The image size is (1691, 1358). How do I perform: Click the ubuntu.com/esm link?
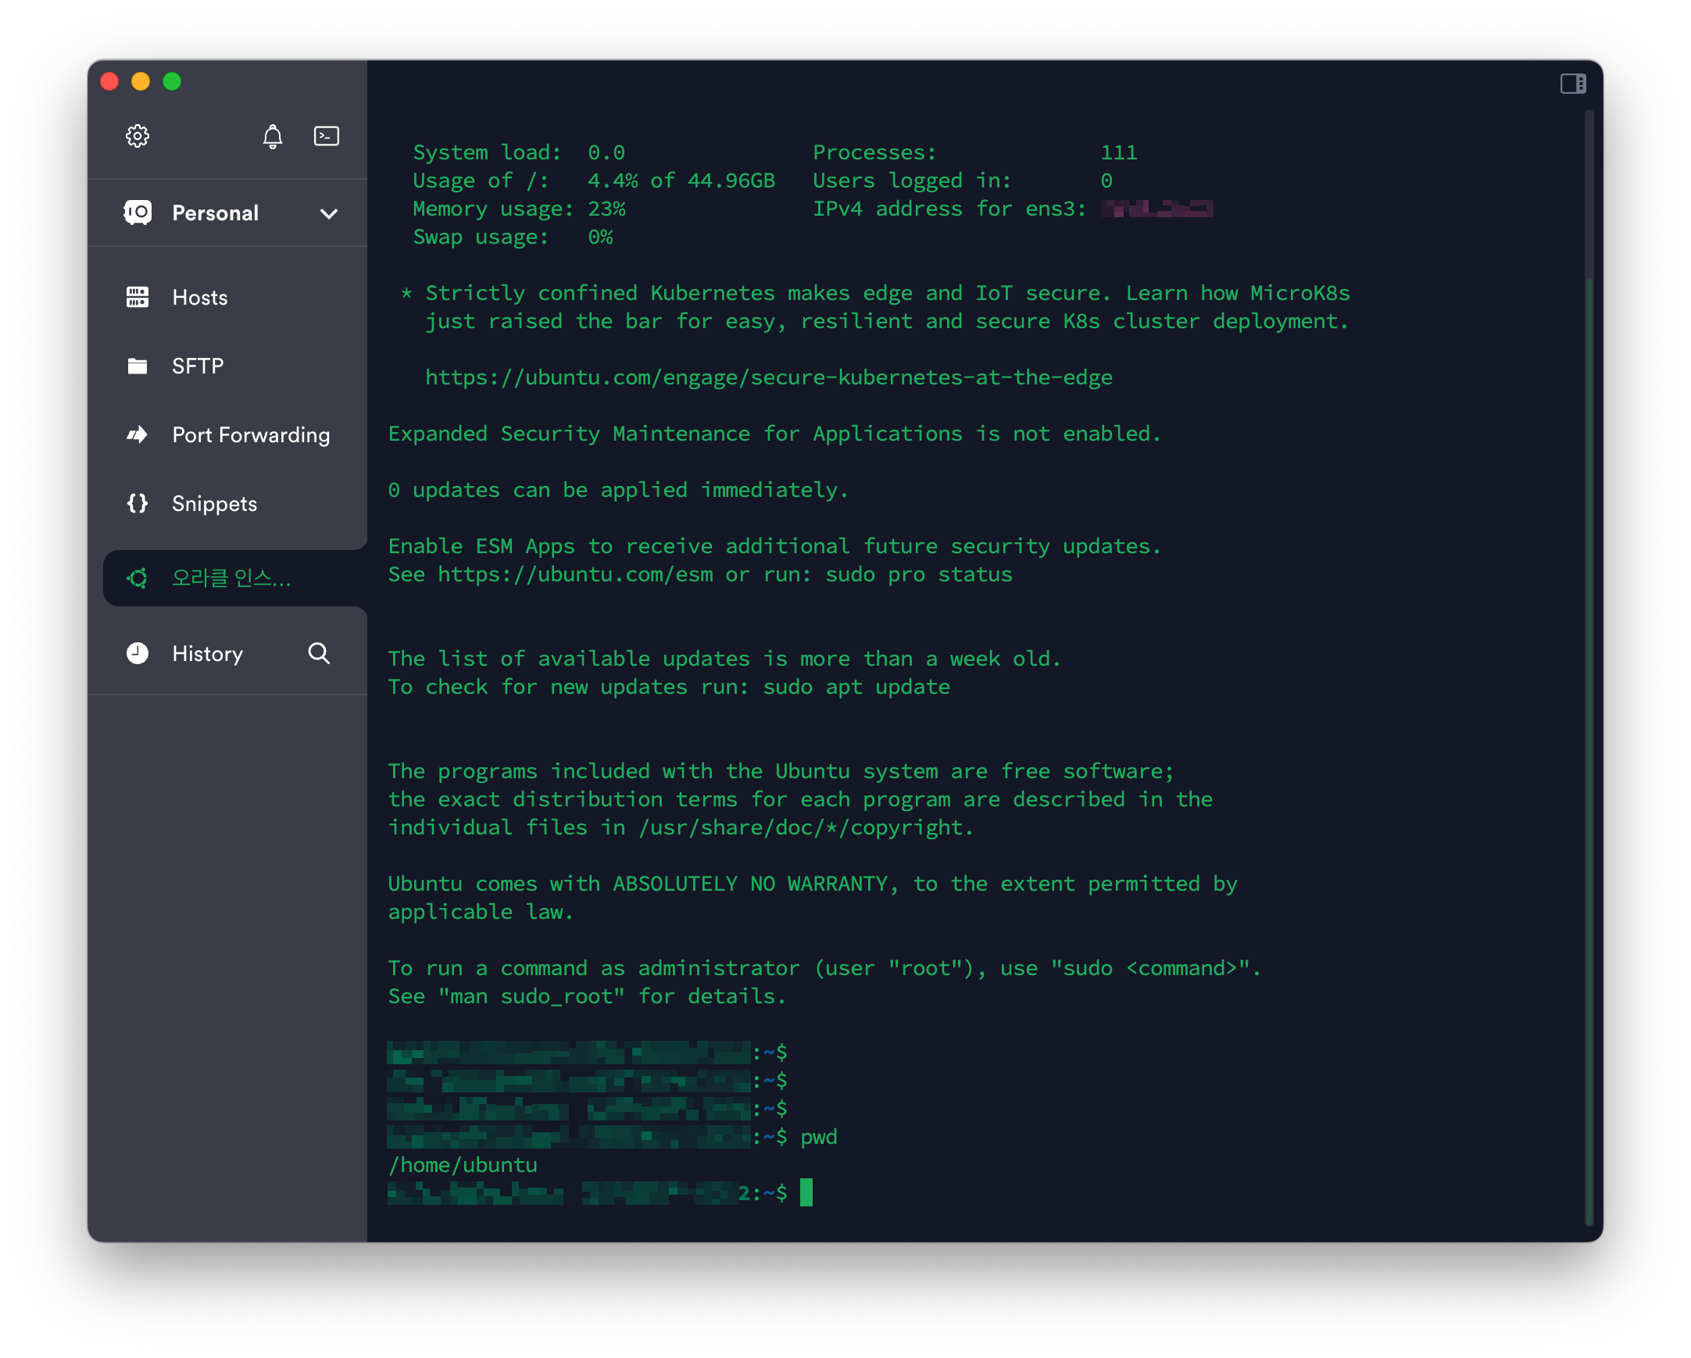point(575,575)
